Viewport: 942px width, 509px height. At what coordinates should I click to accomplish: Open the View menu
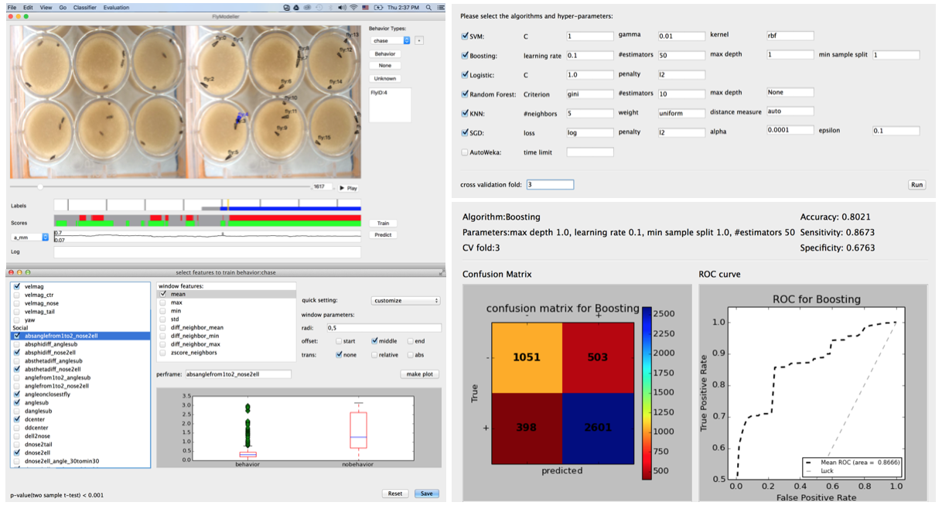(x=46, y=7)
